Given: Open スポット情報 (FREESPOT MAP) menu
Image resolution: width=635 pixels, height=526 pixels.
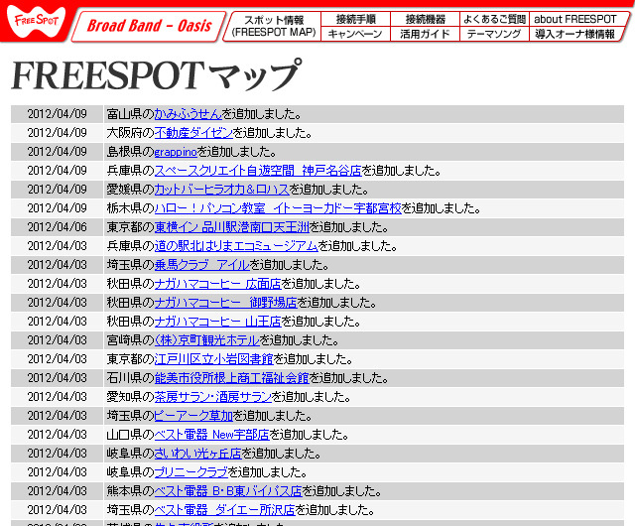Looking at the screenshot, I should [x=274, y=26].
